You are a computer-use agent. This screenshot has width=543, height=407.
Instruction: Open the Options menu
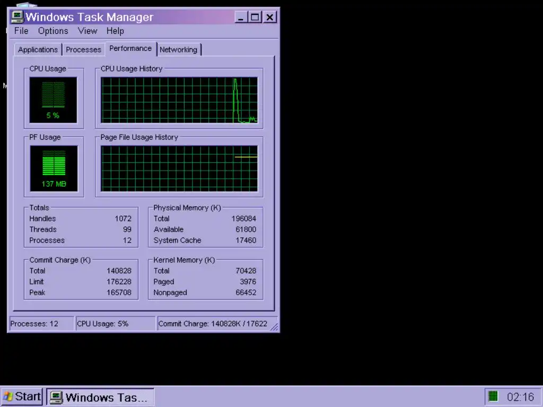(x=53, y=31)
